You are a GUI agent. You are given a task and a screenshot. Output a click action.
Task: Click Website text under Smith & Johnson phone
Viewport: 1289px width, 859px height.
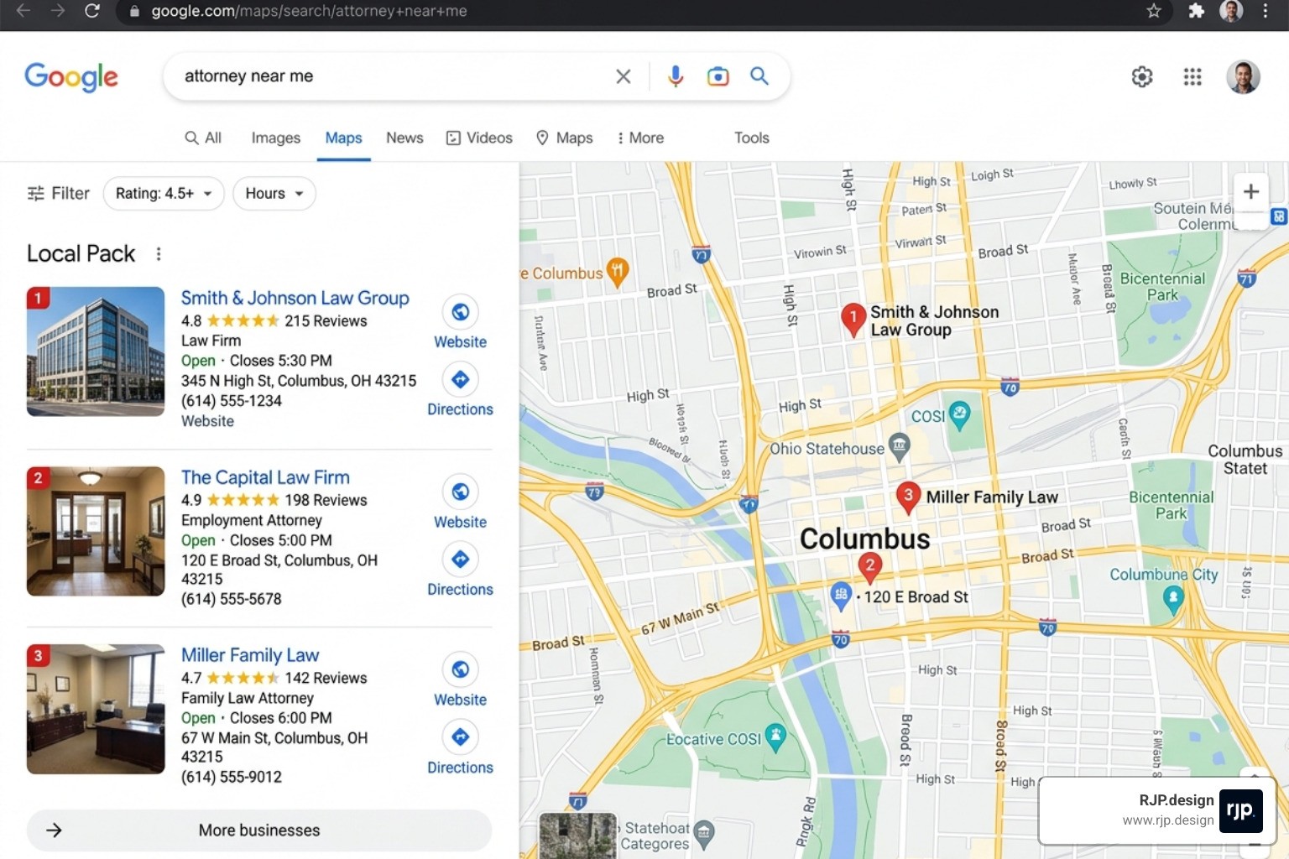click(x=207, y=421)
